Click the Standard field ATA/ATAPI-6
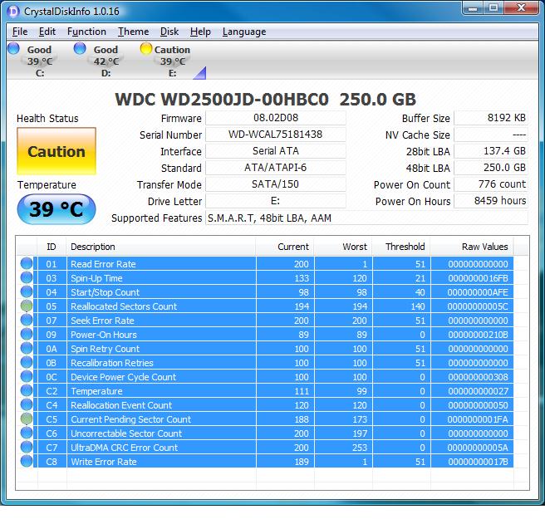 click(x=276, y=168)
